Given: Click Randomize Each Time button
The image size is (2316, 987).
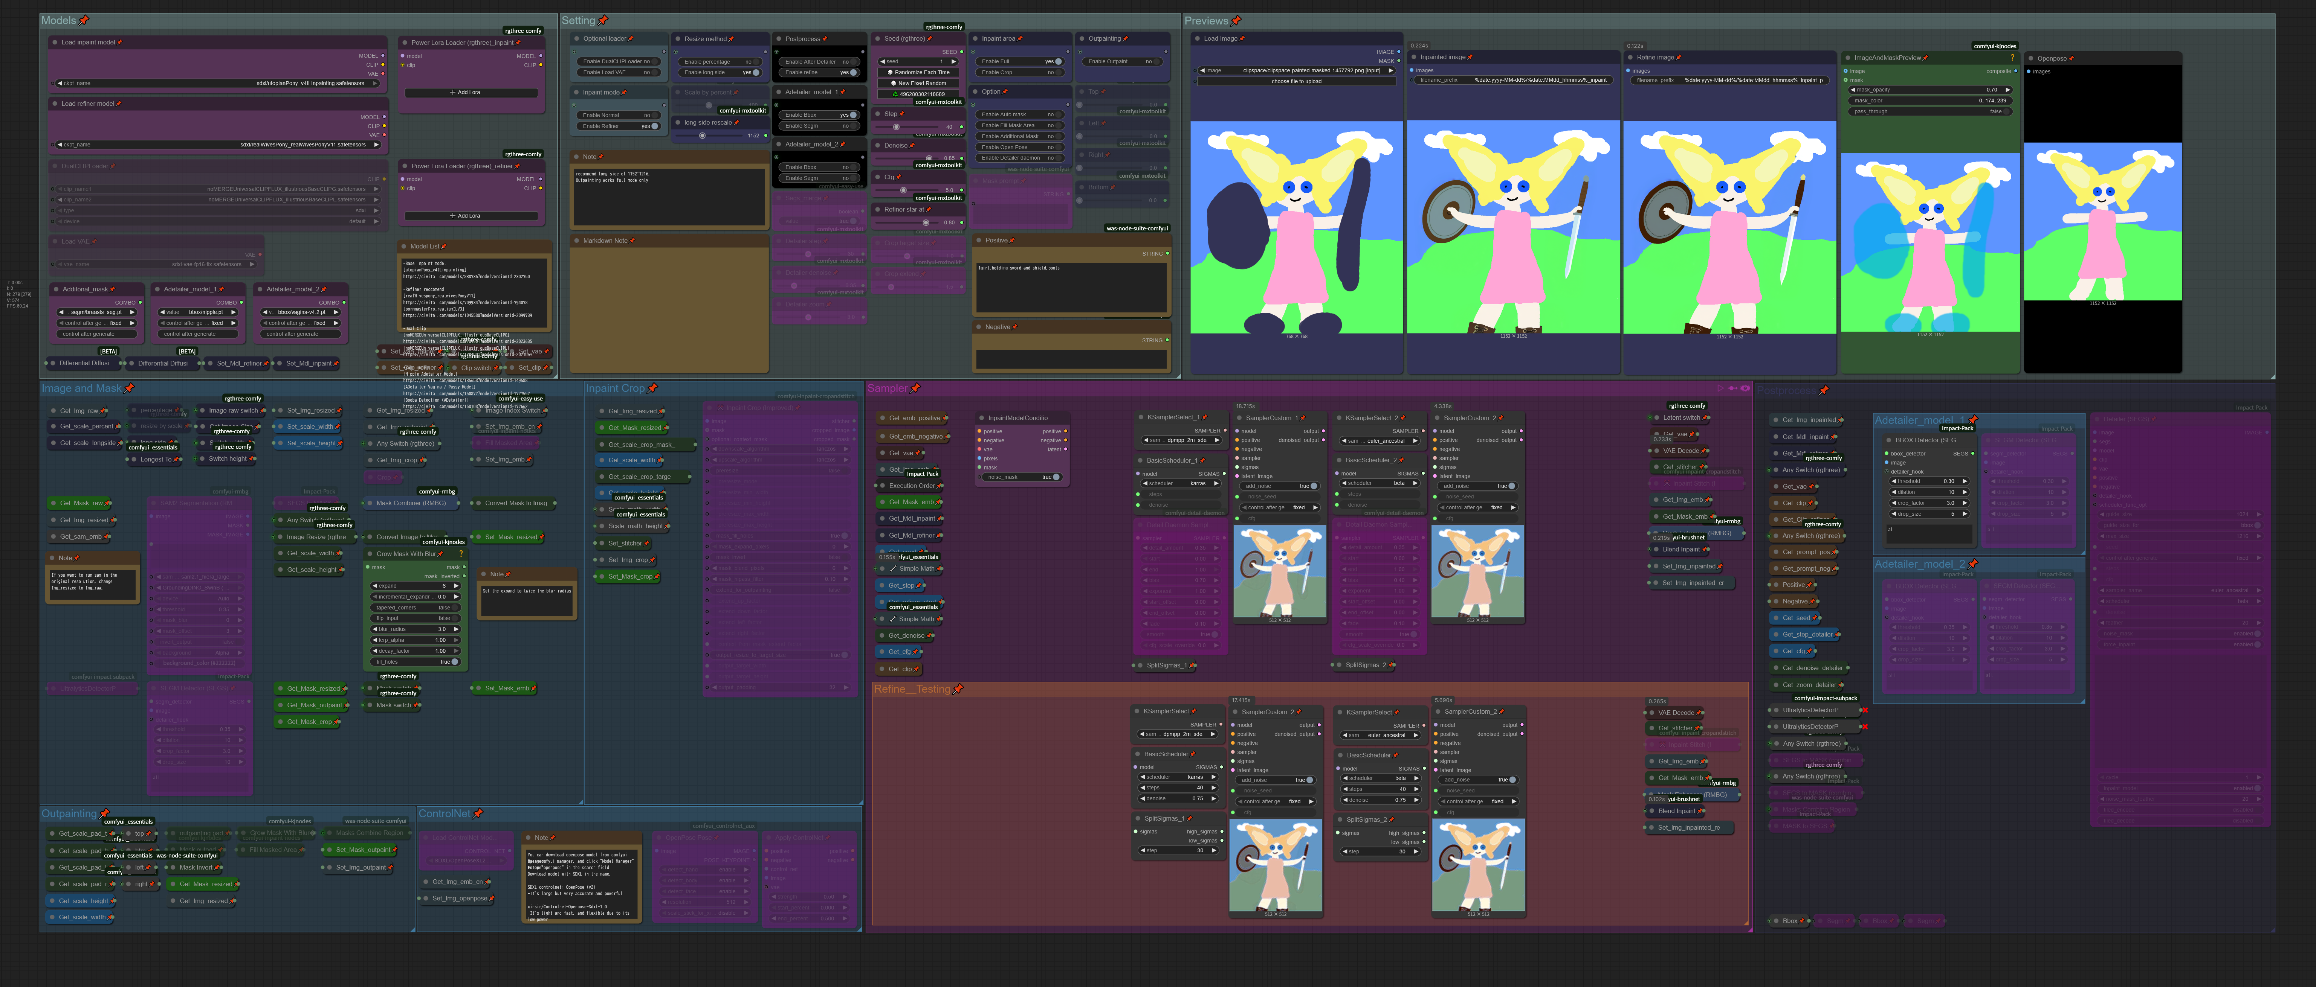Looking at the screenshot, I should pos(919,72).
